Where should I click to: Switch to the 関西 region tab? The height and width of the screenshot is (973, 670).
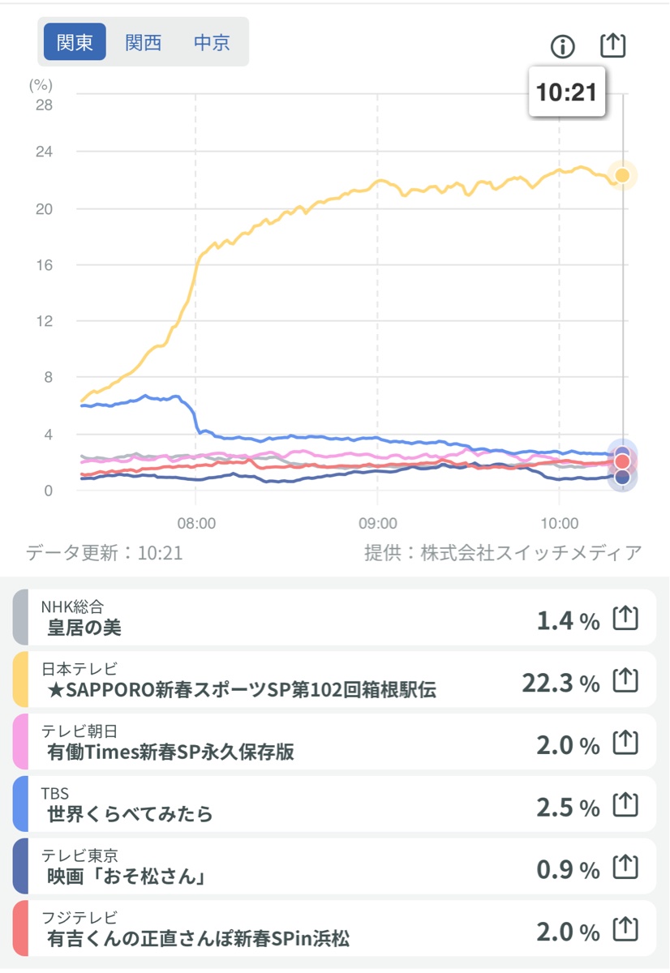point(143,42)
